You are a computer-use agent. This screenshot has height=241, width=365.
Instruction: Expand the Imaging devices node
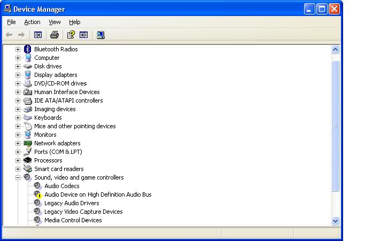click(x=18, y=109)
